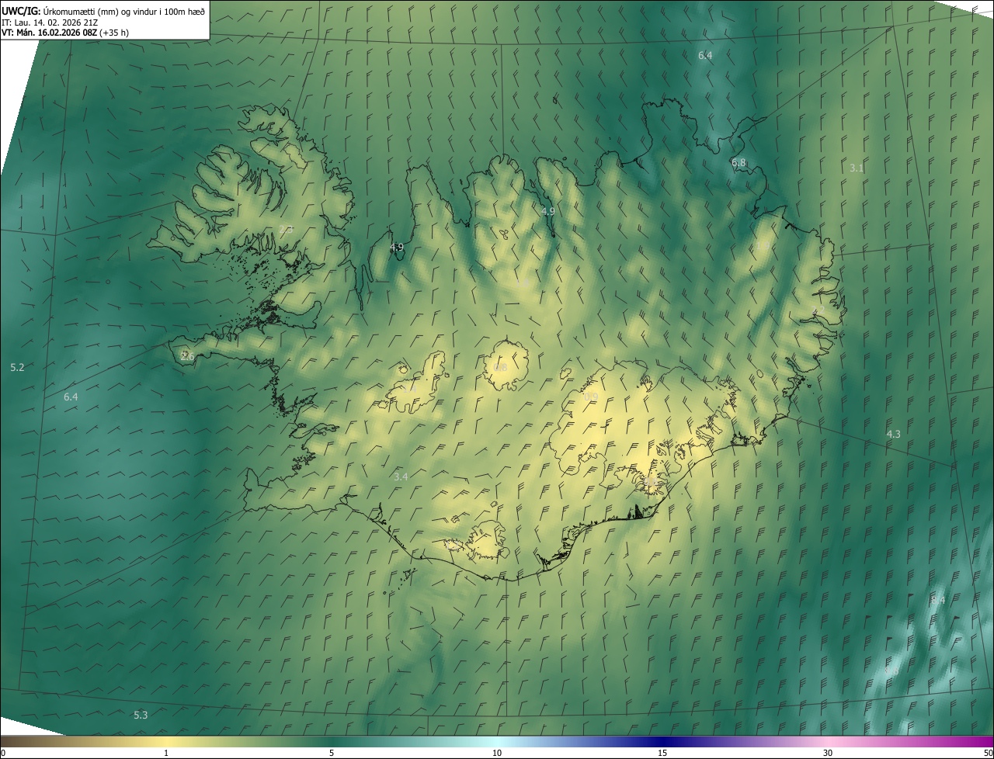
Task: Click the 1 tick label on the colour scale
Action: coord(166,753)
